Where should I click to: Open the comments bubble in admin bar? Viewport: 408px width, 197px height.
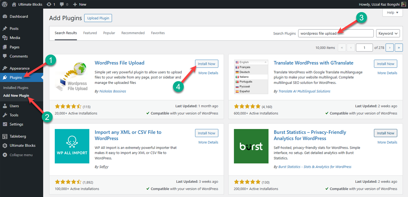pos(62,4)
